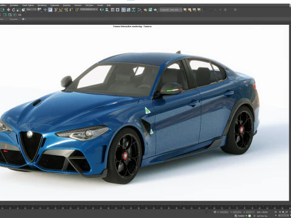Open the Rendered Frame Window
291x218 pixels.
150,10
